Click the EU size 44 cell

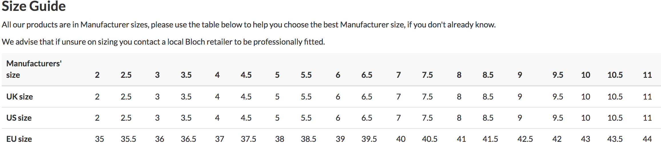(x=647, y=139)
